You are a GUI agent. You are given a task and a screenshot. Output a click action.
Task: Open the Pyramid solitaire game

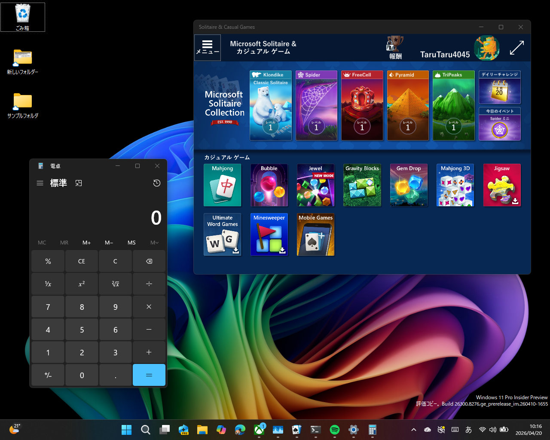(407, 105)
